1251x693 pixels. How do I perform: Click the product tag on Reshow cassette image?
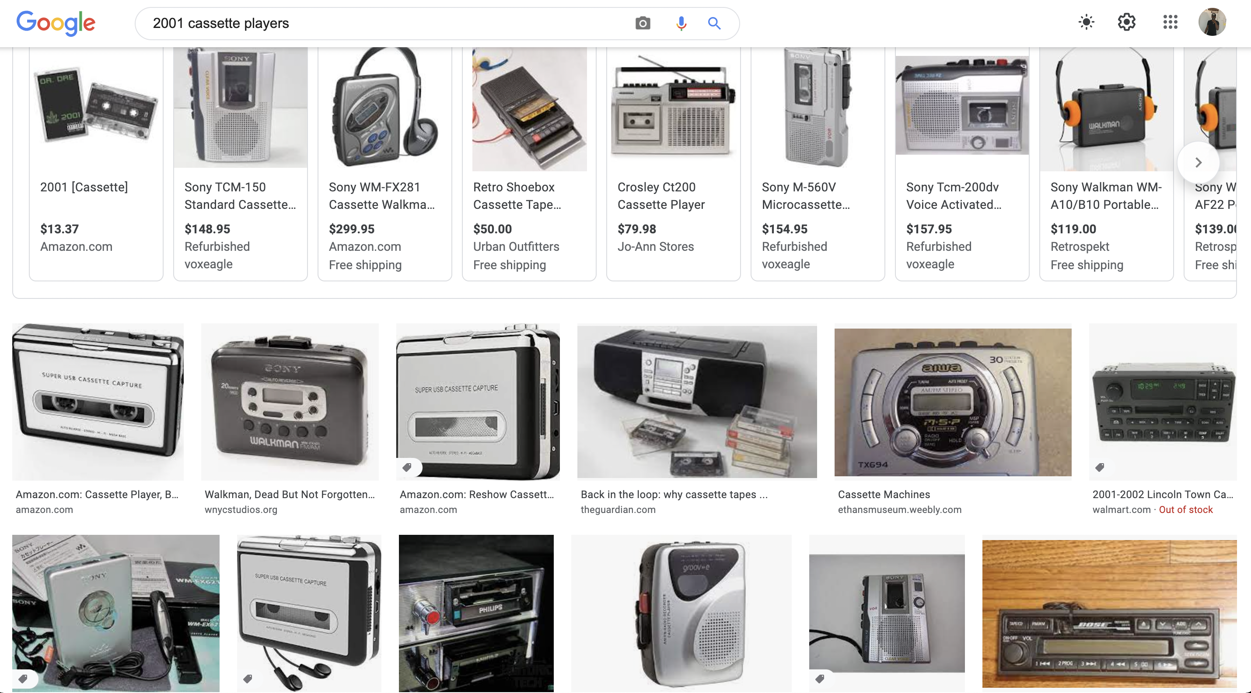tap(407, 467)
